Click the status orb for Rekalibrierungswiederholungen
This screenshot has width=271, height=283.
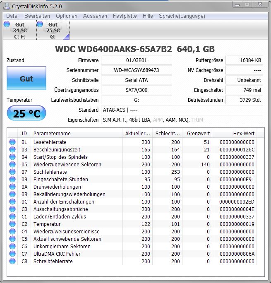[12, 194]
